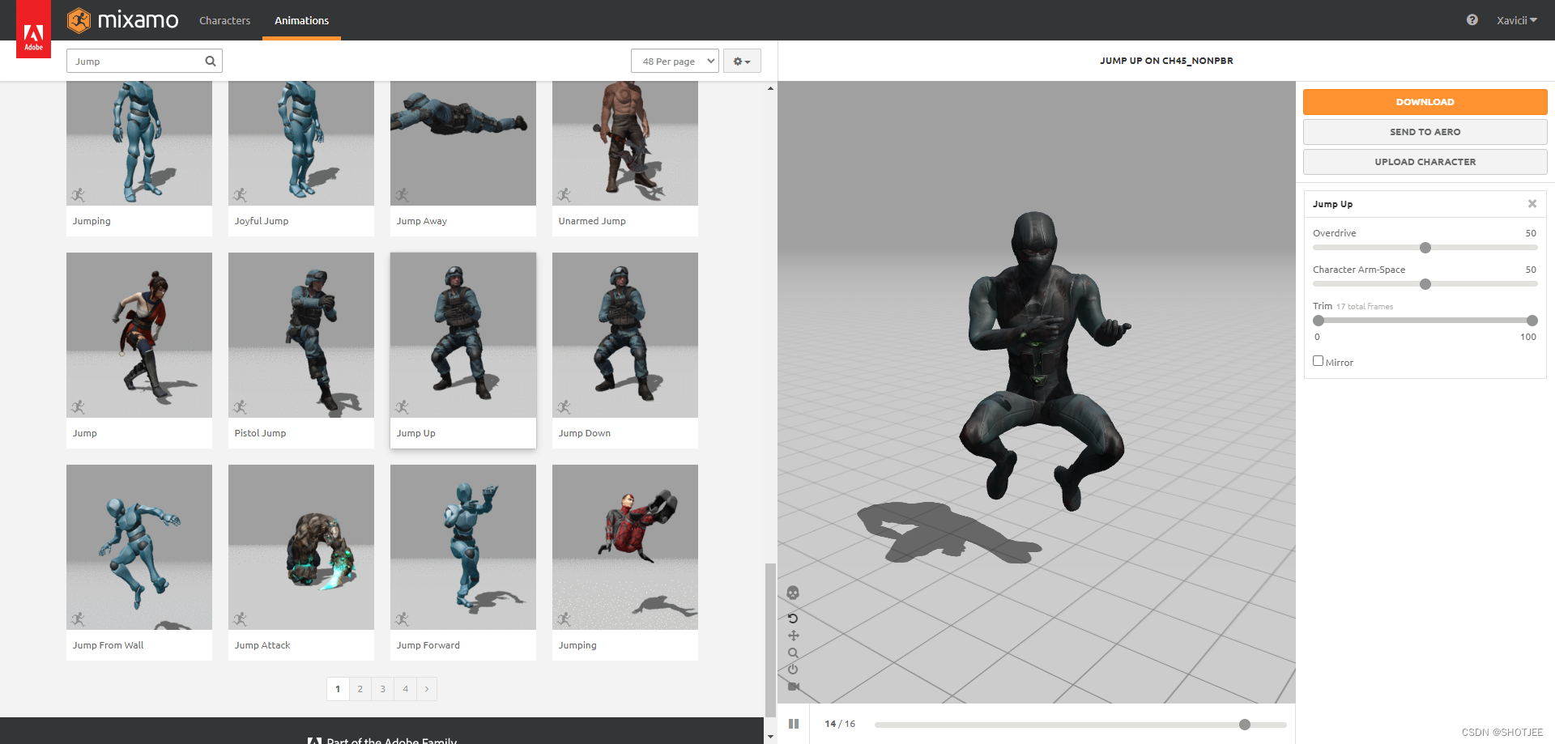This screenshot has width=1555, height=744.
Task: Click the running figure icon on the Jump Down card
Action: [564, 407]
